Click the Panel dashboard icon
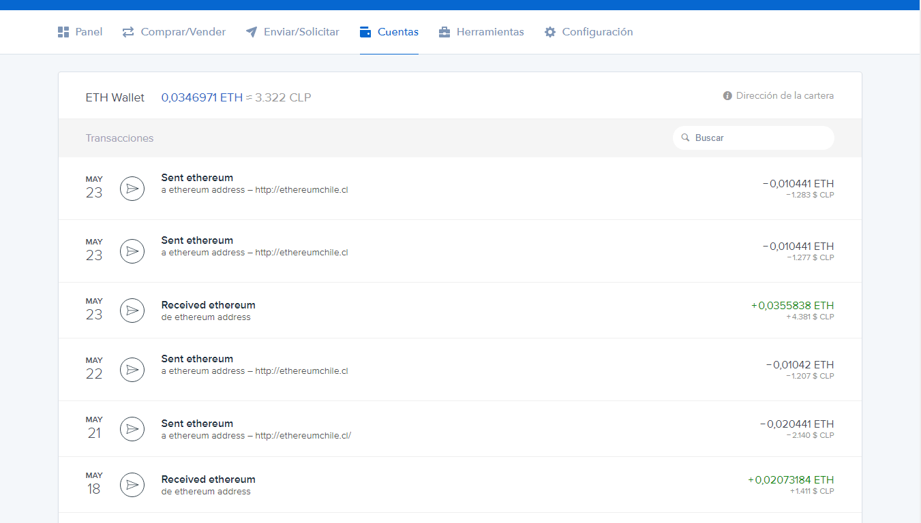 pos(63,32)
